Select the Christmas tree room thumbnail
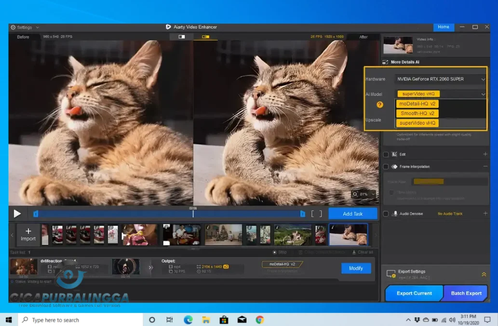The width and height of the screenshot is (498, 326). [x=223, y=235]
